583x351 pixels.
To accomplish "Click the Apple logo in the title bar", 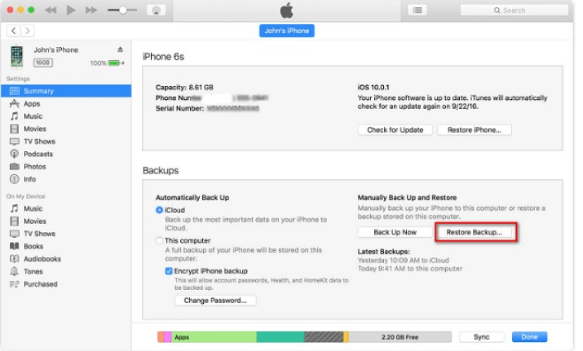I will [x=287, y=11].
